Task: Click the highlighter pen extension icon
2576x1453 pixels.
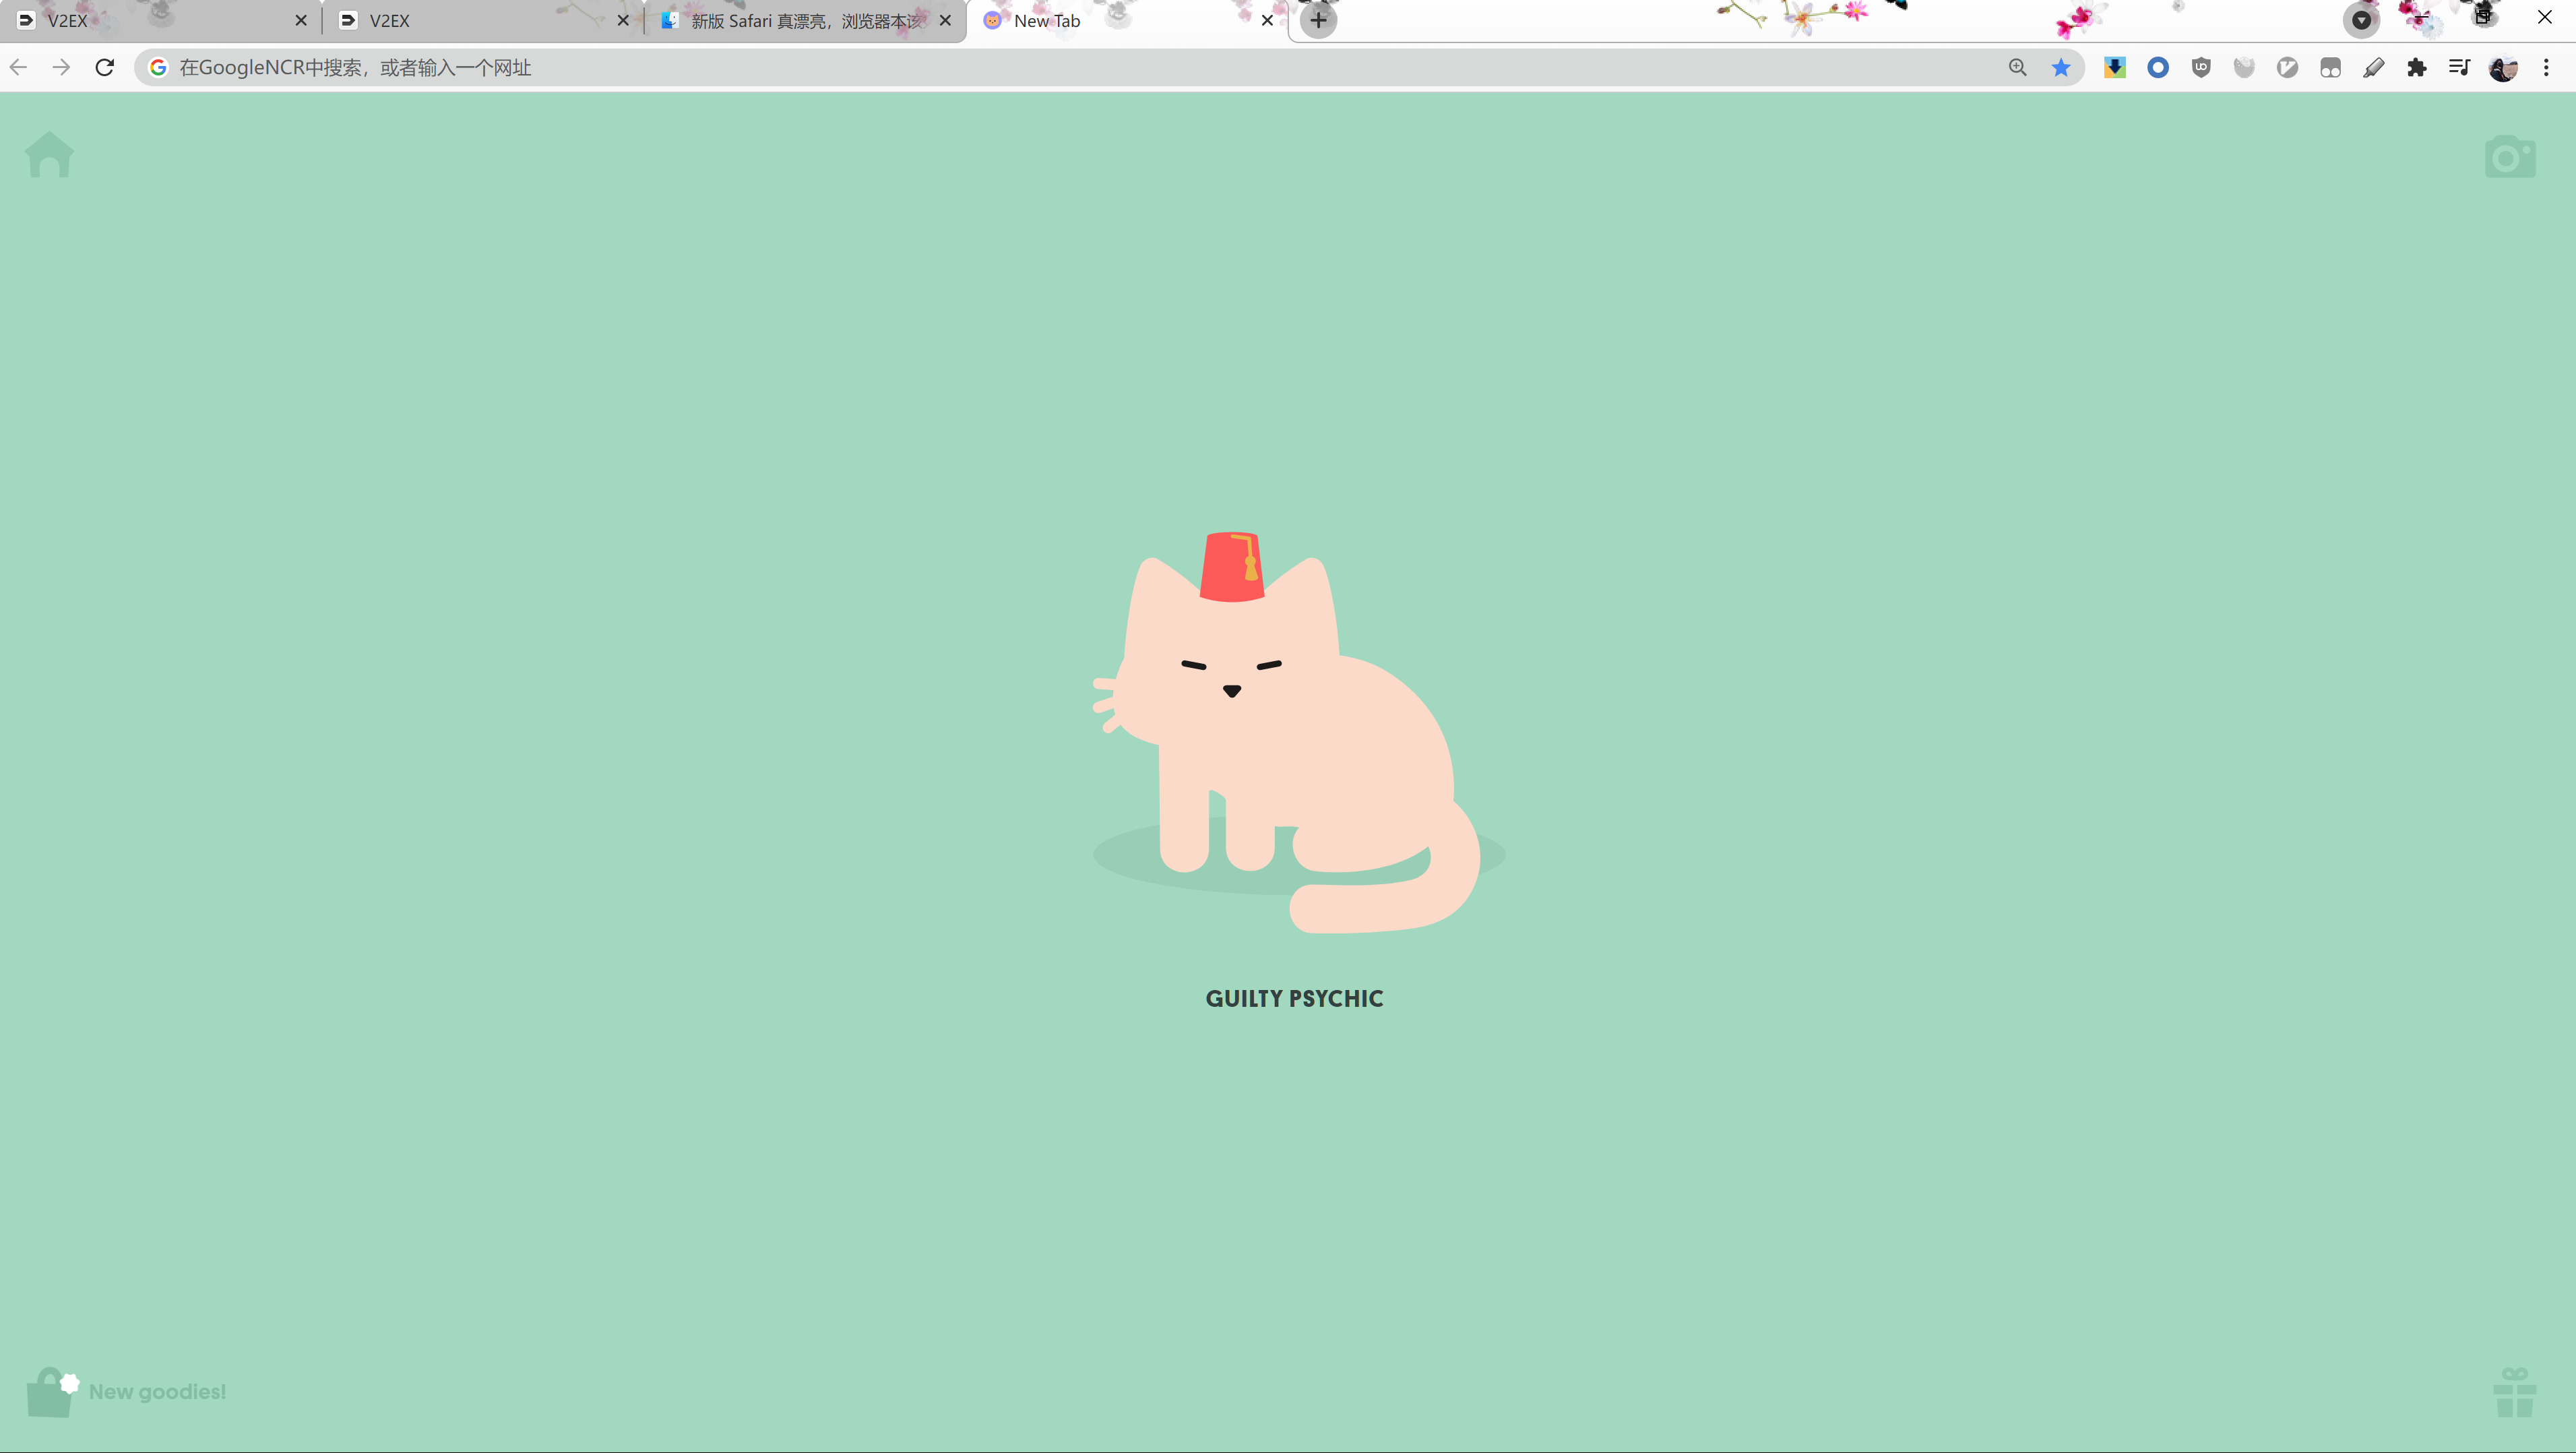Action: [2374, 67]
